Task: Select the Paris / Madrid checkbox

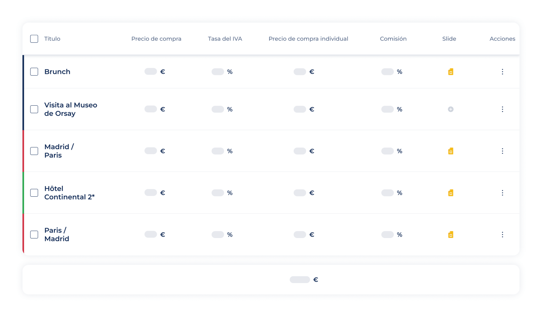Action: click(x=34, y=234)
